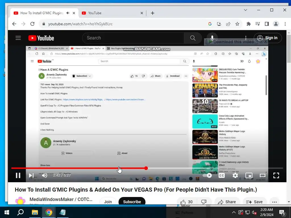Screen dimensions: 291x218
Task: Open network tray icon
Action: [x=248, y=213]
